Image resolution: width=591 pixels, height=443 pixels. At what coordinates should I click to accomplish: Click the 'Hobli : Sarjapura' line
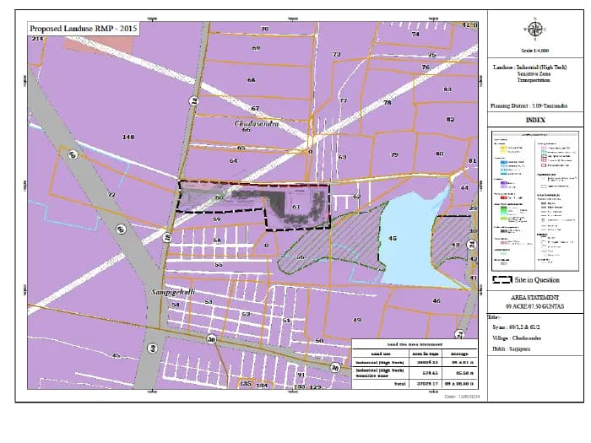[511, 348]
